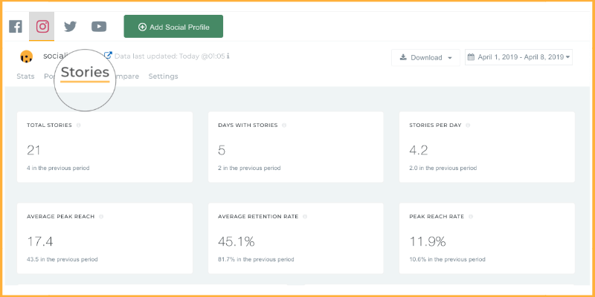The height and width of the screenshot is (297, 595).
Task: Click '2 in the previous period' text
Action: coord(249,168)
